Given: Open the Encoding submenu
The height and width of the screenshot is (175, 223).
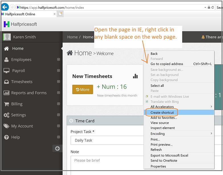Looking at the screenshot, I should coord(179,134).
